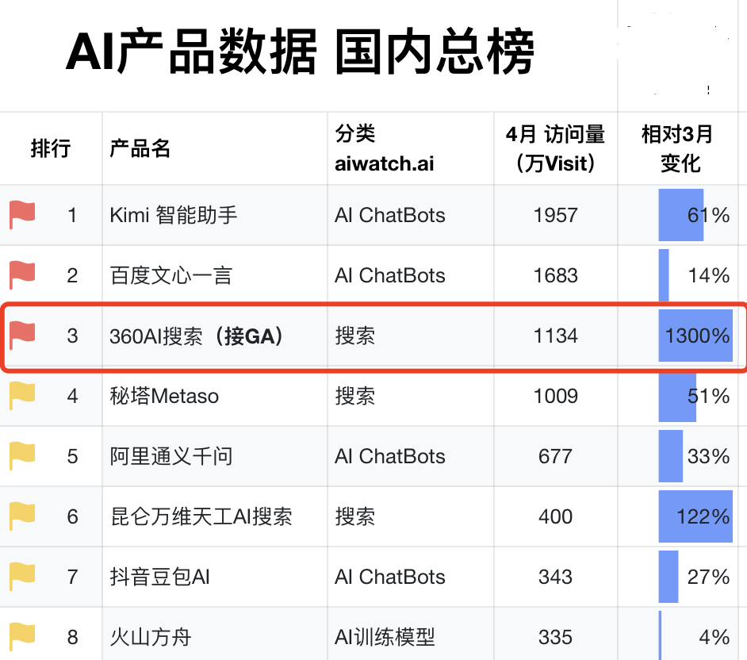Click the AI训练模型 category cell
The width and height of the screenshot is (747, 660).
(385, 637)
